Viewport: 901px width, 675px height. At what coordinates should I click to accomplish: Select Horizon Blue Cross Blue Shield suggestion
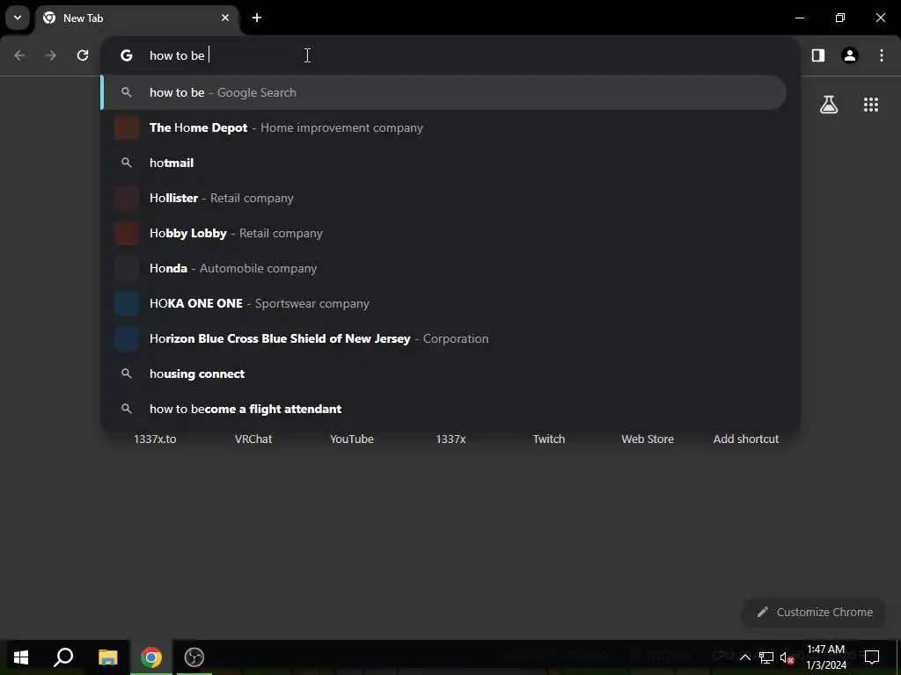point(443,338)
